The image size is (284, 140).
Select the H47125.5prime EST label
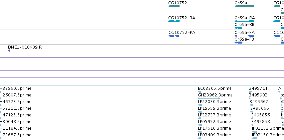16,115
